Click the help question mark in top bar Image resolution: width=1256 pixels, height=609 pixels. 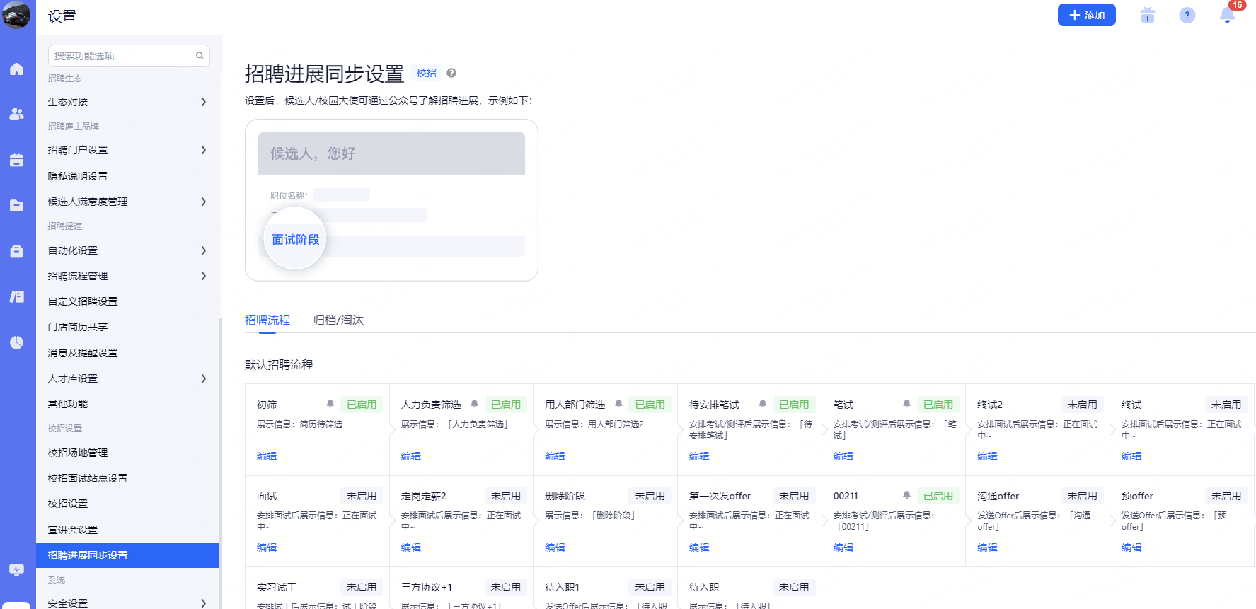tap(1187, 16)
